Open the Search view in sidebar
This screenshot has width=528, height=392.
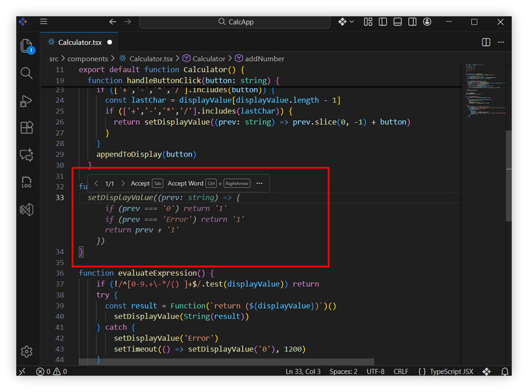26,73
